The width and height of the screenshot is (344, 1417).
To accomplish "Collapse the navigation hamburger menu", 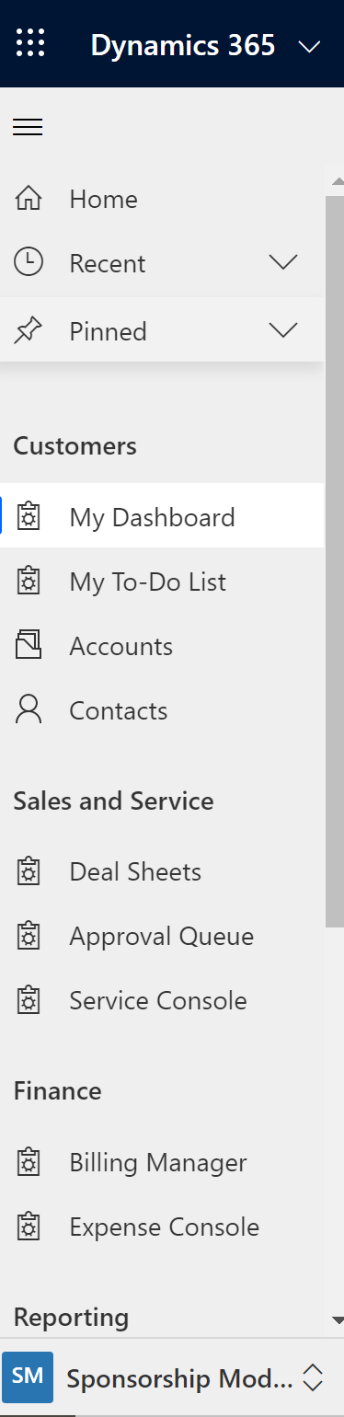I will (x=28, y=127).
